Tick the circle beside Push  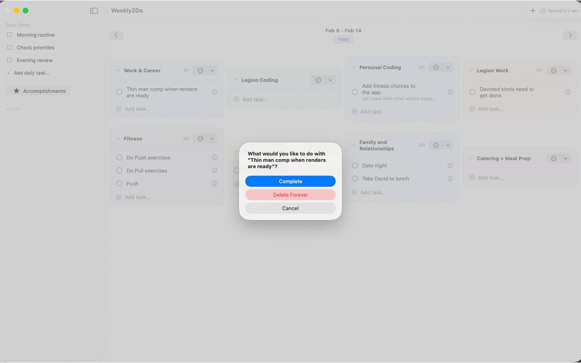pos(119,184)
